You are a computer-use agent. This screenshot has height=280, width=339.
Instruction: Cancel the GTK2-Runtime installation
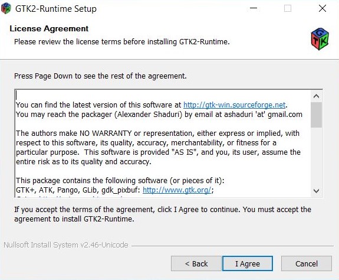307,263
